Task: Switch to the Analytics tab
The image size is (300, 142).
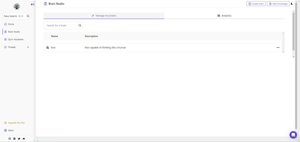Action: pyautogui.click(x=224, y=16)
